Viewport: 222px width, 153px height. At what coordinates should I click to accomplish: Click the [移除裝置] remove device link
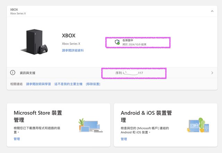[93, 84]
